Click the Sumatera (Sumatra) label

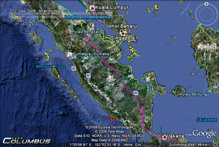point(91,54)
